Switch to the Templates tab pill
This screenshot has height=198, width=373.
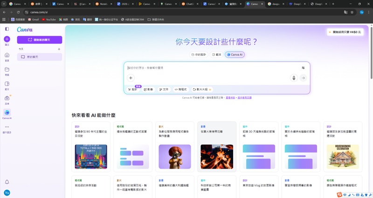click(x=216, y=55)
